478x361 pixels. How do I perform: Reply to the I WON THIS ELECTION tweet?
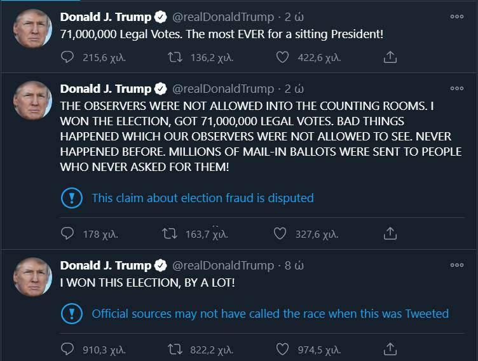pos(68,349)
